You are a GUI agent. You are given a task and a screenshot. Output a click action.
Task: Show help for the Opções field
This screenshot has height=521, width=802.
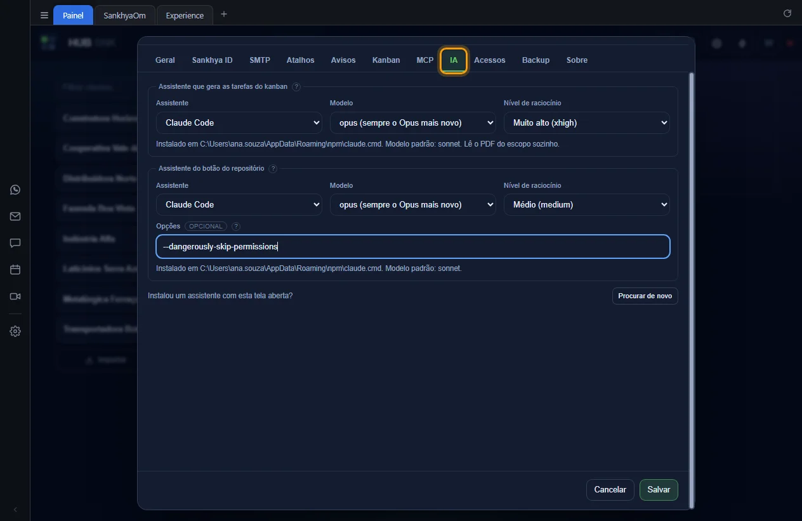coord(236,227)
